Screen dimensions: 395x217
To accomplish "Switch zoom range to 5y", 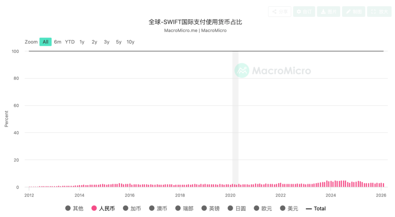I will point(119,42).
